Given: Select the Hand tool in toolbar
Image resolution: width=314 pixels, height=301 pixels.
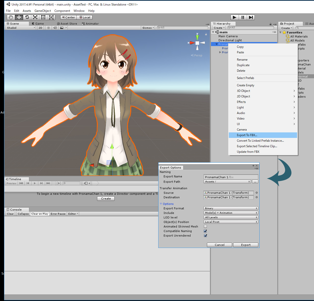Looking at the screenshot, I should point(11,17).
